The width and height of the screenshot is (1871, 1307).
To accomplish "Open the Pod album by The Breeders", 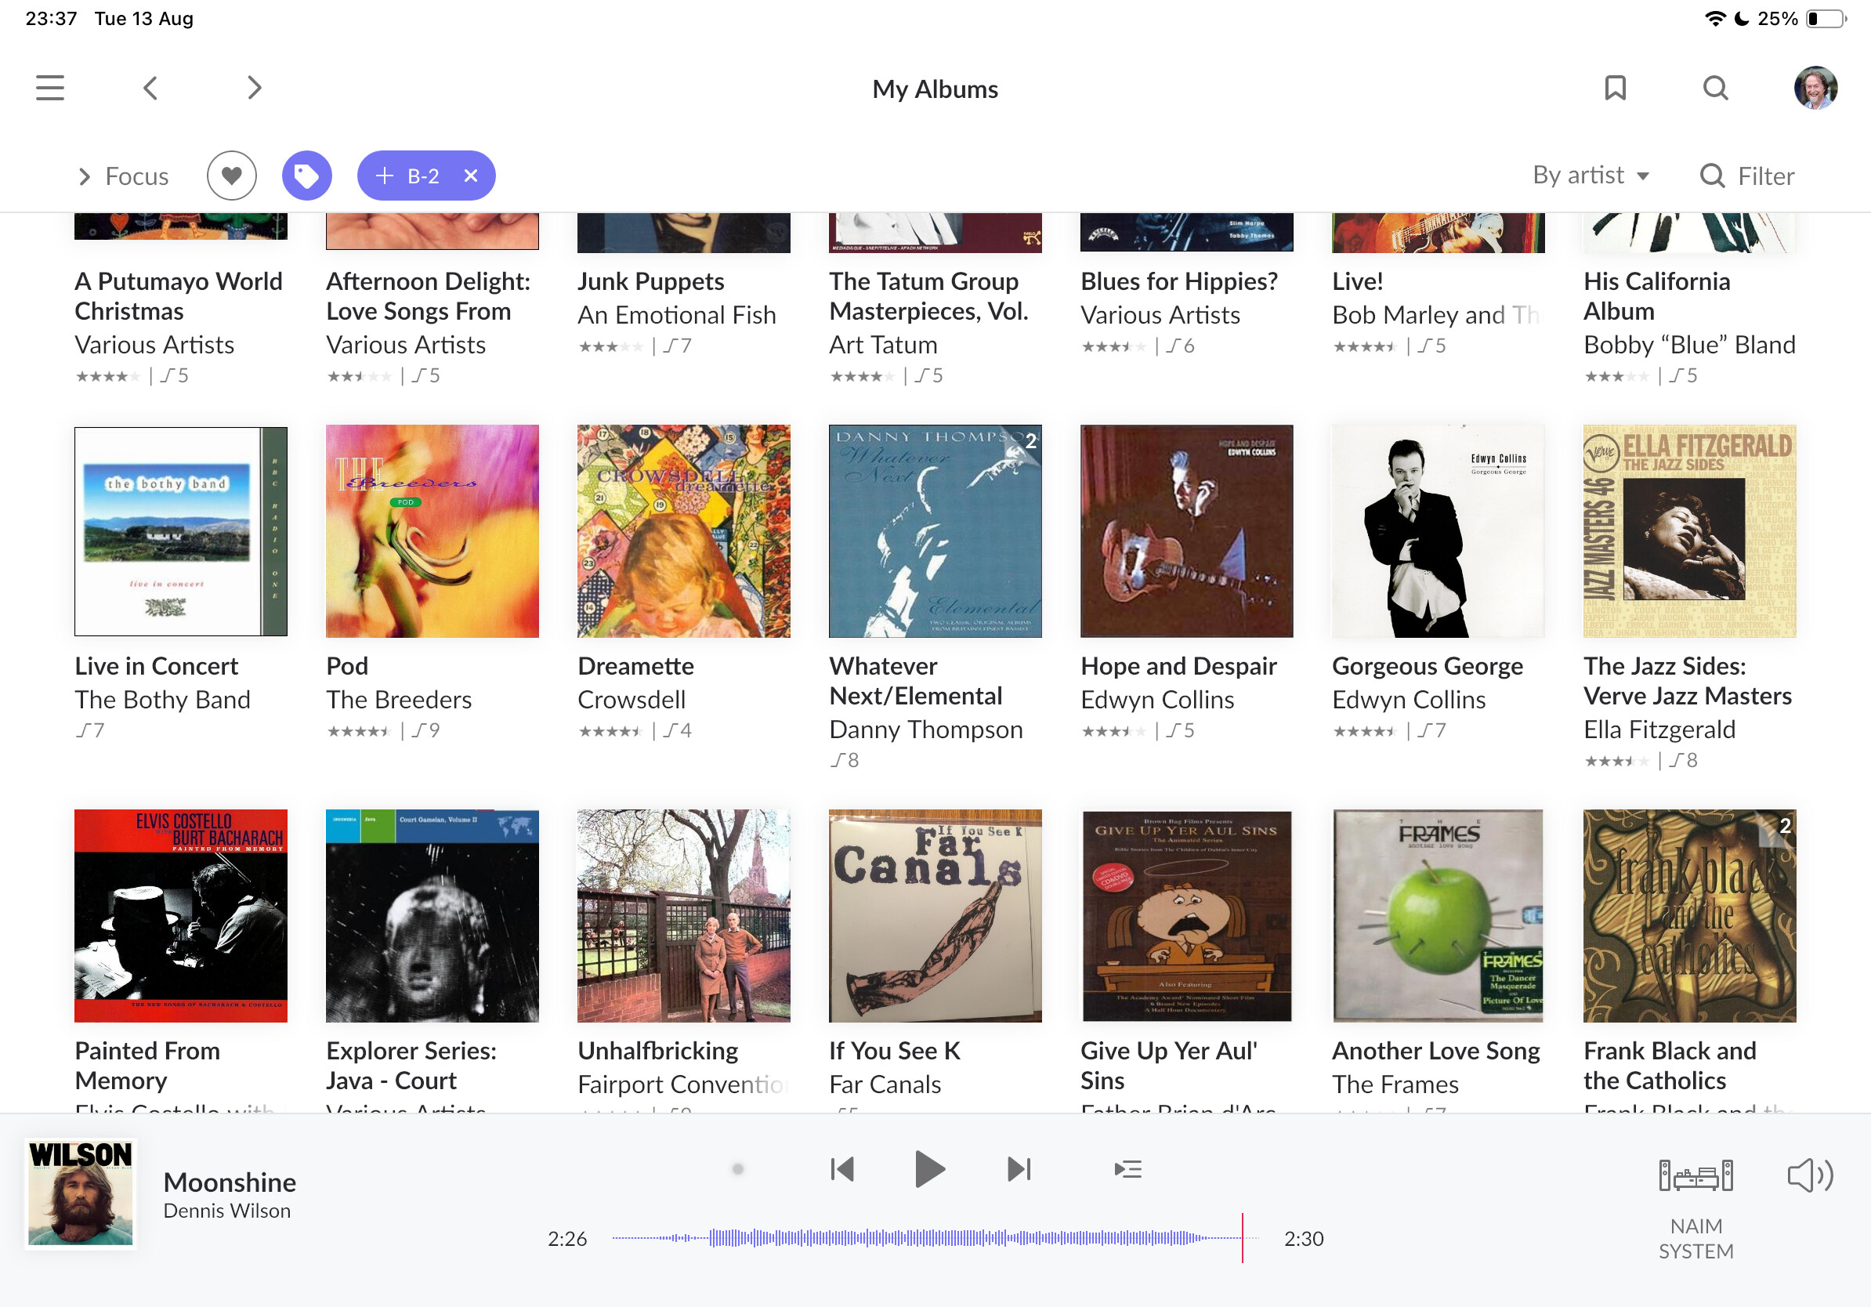I will pyautogui.click(x=432, y=530).
